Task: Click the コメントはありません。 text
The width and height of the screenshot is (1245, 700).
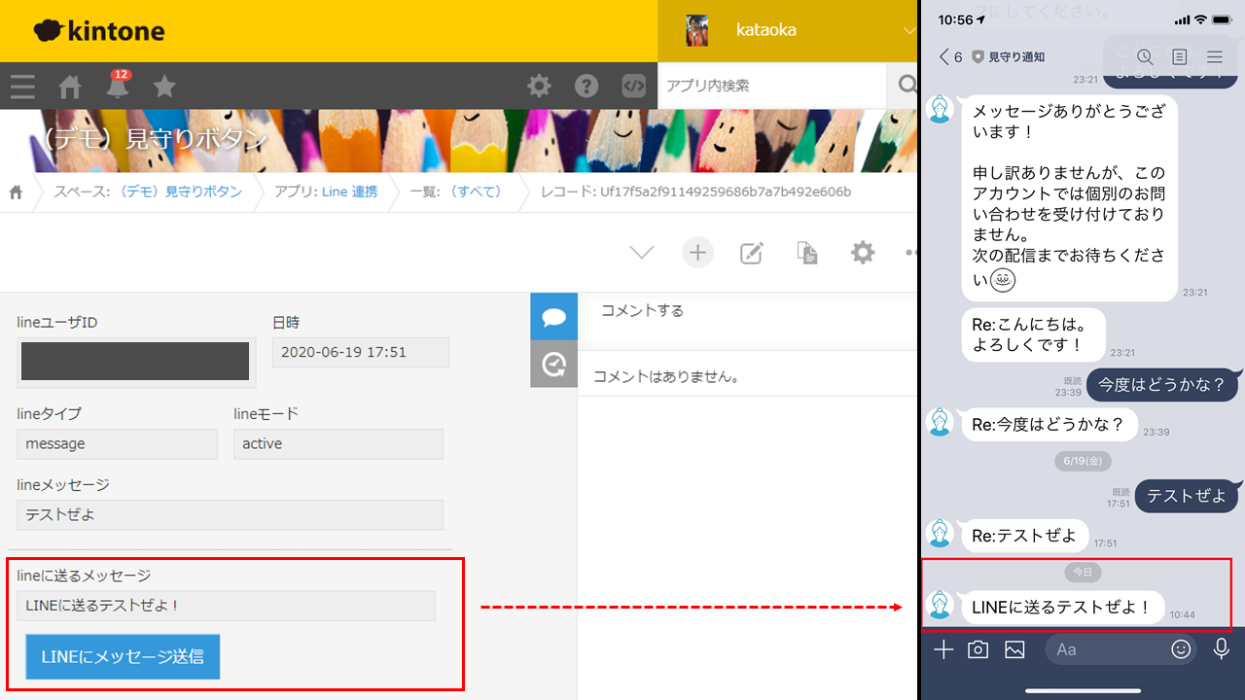Action: click(x=665, y=376)
